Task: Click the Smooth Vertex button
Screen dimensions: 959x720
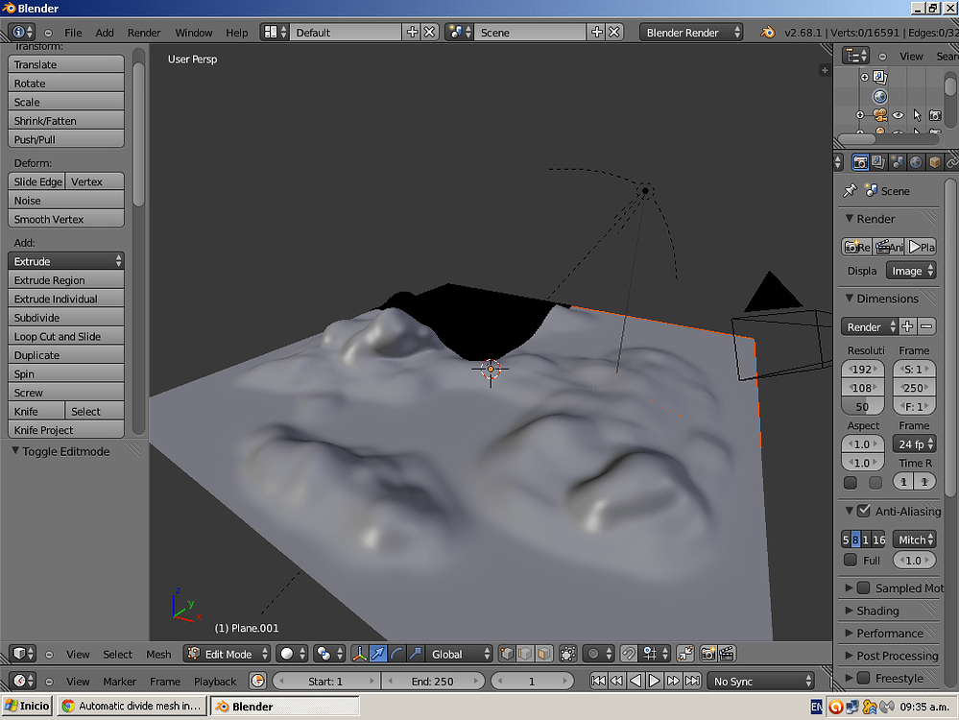Action: 66,219
